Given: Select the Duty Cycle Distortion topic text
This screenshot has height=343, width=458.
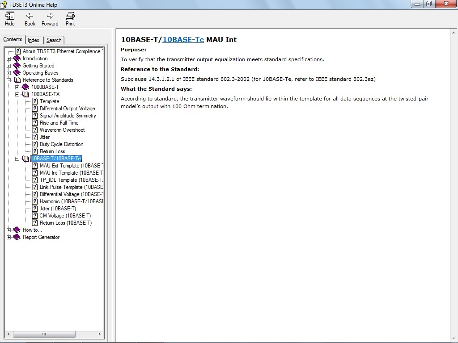Looking at the screenshot, I should click(x=62, y=144).
